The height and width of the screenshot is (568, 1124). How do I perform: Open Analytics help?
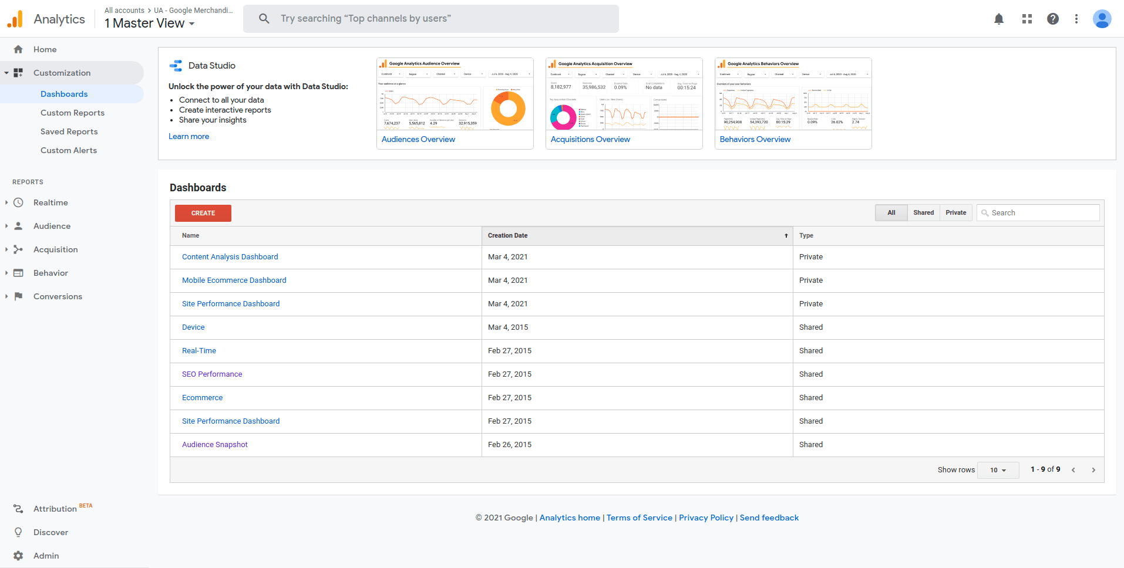click(x=1053, y=19)
